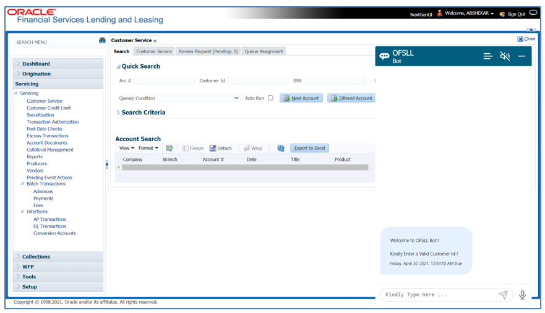The height and width of the screenshot is (313, 545).
Task: Expand the Collections menu section
Action: 18,256
